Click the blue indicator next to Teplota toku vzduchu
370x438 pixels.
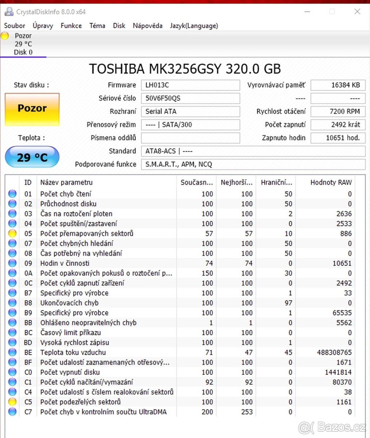(12, 352)
